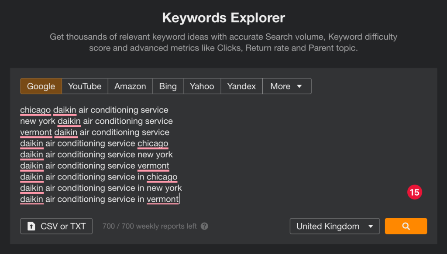The width and height of the screenshot is (447, 254).
Task: Expand the More search engines dropdown
Action: [x=287, y=86]
